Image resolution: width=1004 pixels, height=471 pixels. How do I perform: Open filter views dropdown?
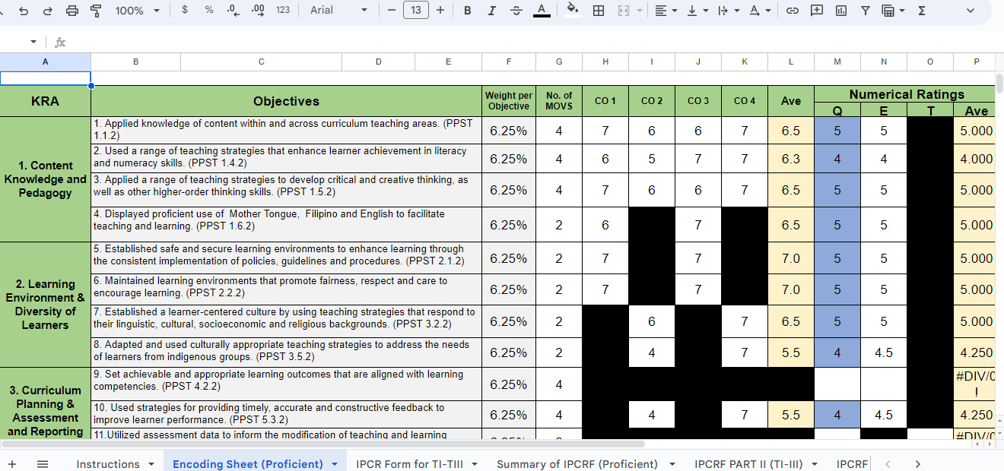(893, 11)
